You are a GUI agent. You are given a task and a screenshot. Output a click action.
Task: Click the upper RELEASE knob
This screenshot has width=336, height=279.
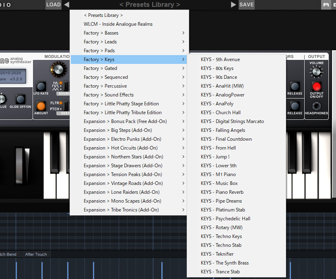tap(295, 86)
